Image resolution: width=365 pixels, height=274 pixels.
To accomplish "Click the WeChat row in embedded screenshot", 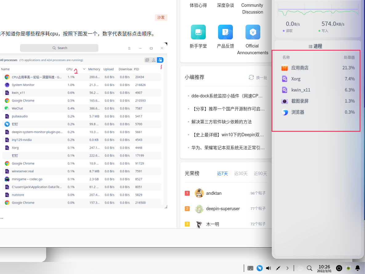I will (x=82, y=108).
